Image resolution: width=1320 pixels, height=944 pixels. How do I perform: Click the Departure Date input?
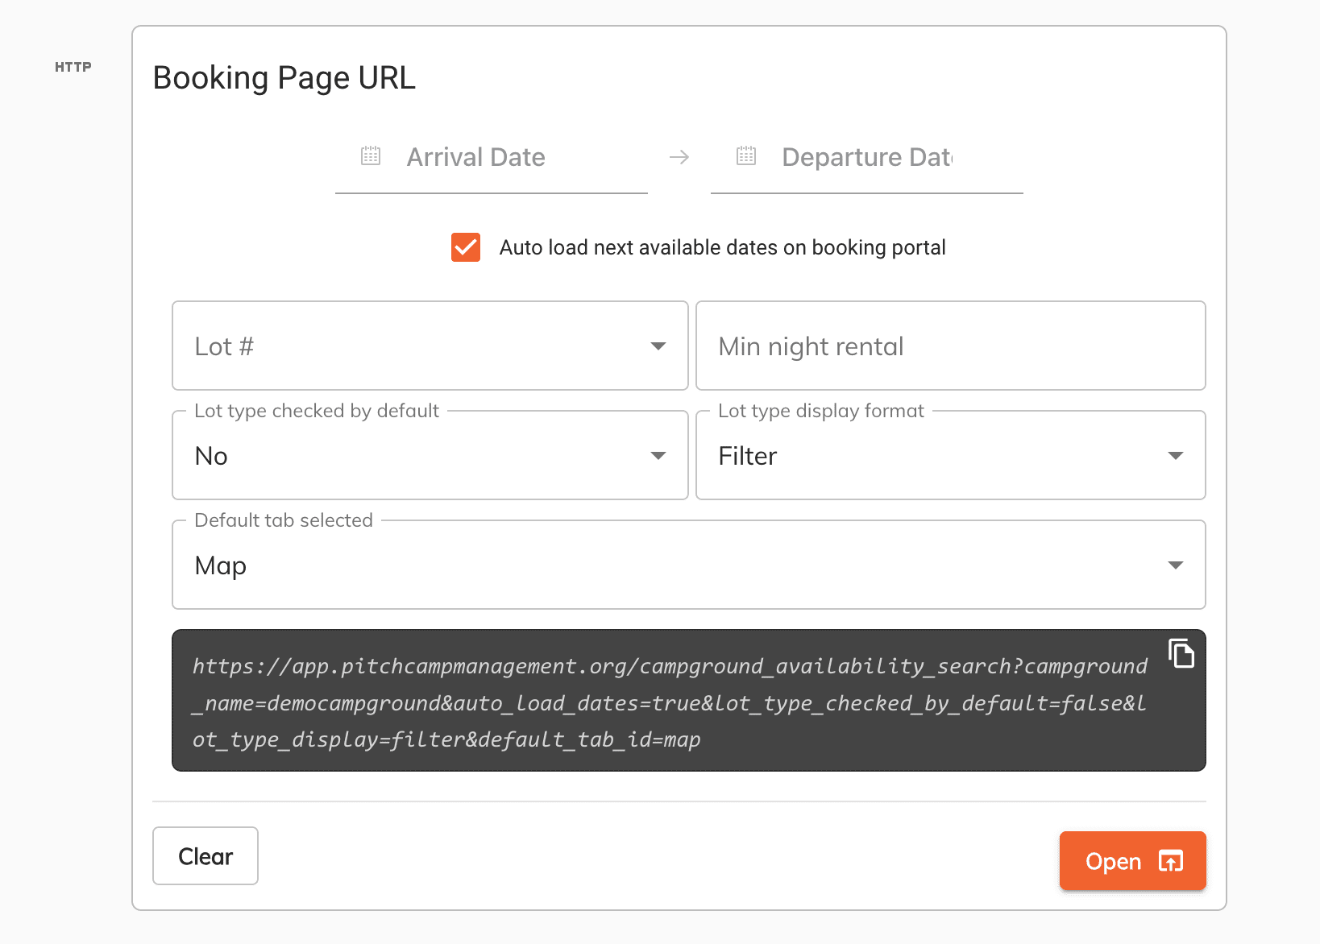point(867,157)
